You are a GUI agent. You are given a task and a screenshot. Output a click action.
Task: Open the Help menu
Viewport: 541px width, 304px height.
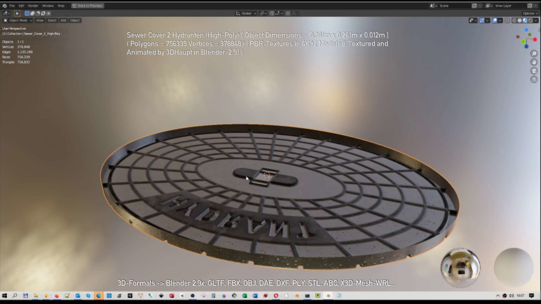coord(61,6)
